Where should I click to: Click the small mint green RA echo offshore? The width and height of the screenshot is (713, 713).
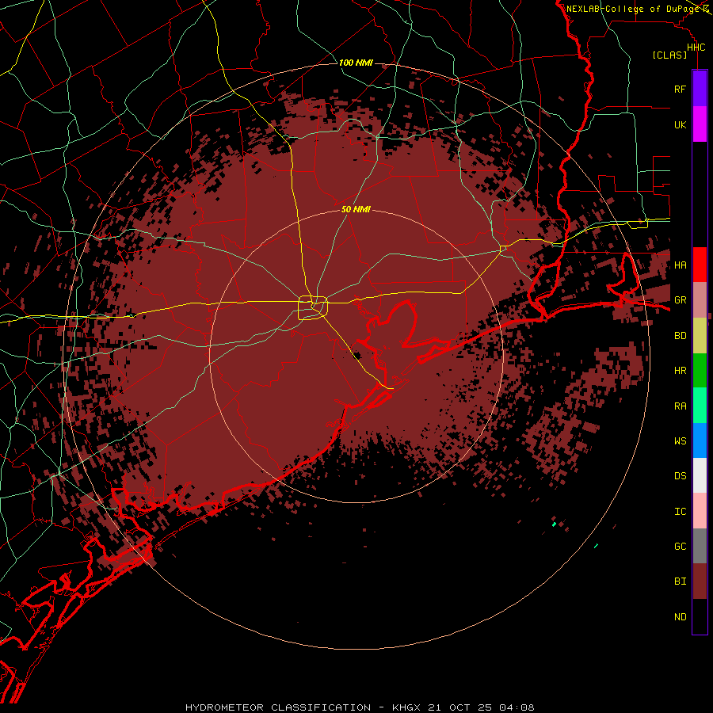554,524
